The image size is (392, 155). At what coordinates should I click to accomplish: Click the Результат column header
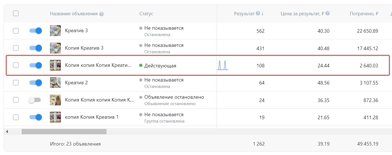pos(244,14)
